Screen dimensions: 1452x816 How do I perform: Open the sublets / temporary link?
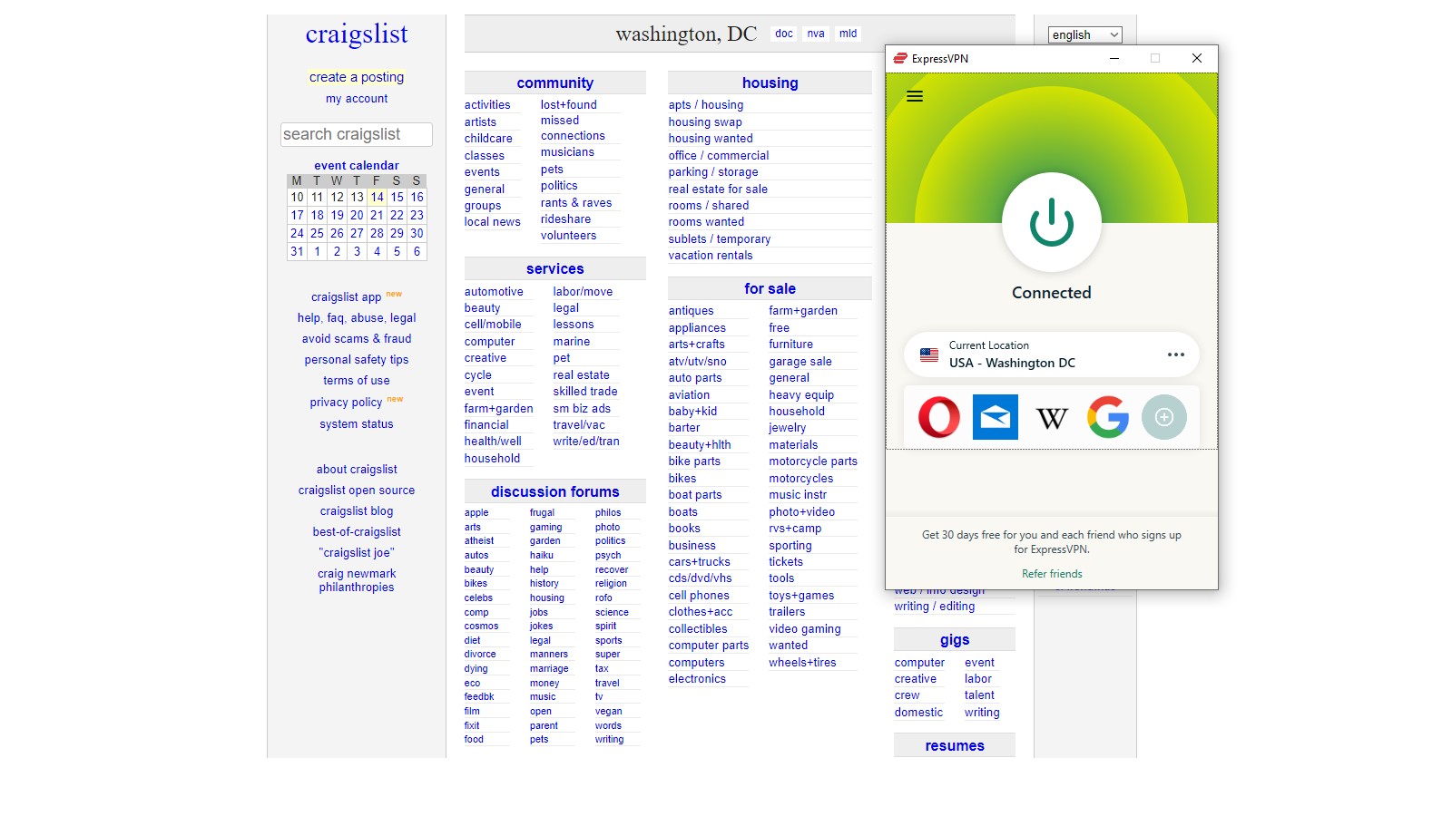[x=720, y=239]
